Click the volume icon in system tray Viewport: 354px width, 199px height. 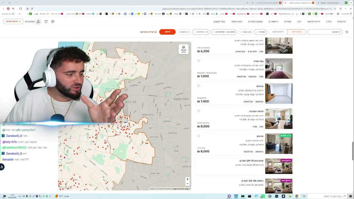coord(24,196)
